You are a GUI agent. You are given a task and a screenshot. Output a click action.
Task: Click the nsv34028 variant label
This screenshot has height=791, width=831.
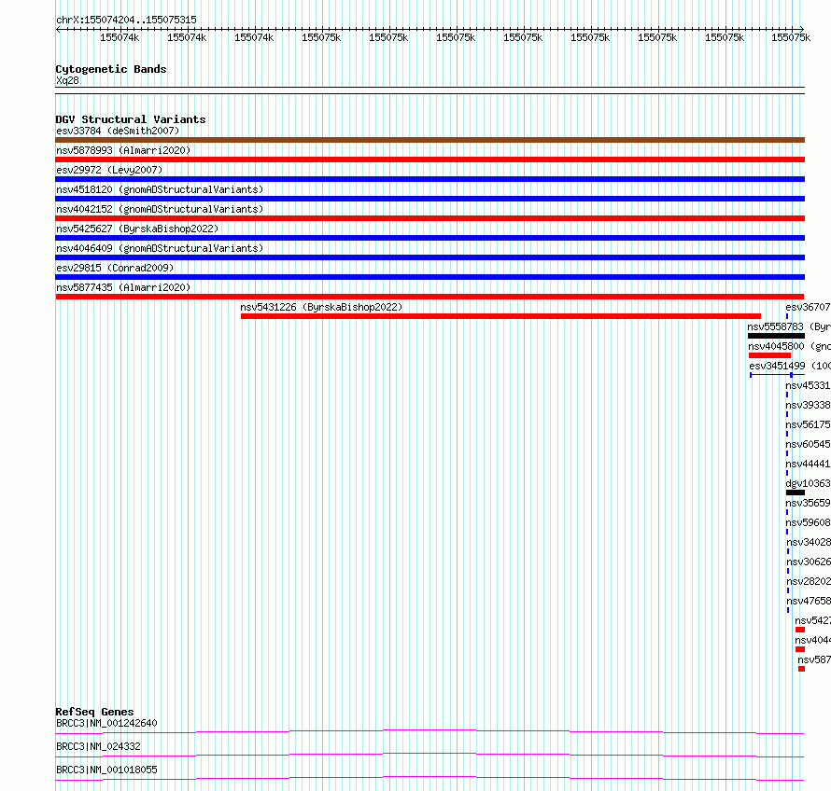(x=809, y=542)
